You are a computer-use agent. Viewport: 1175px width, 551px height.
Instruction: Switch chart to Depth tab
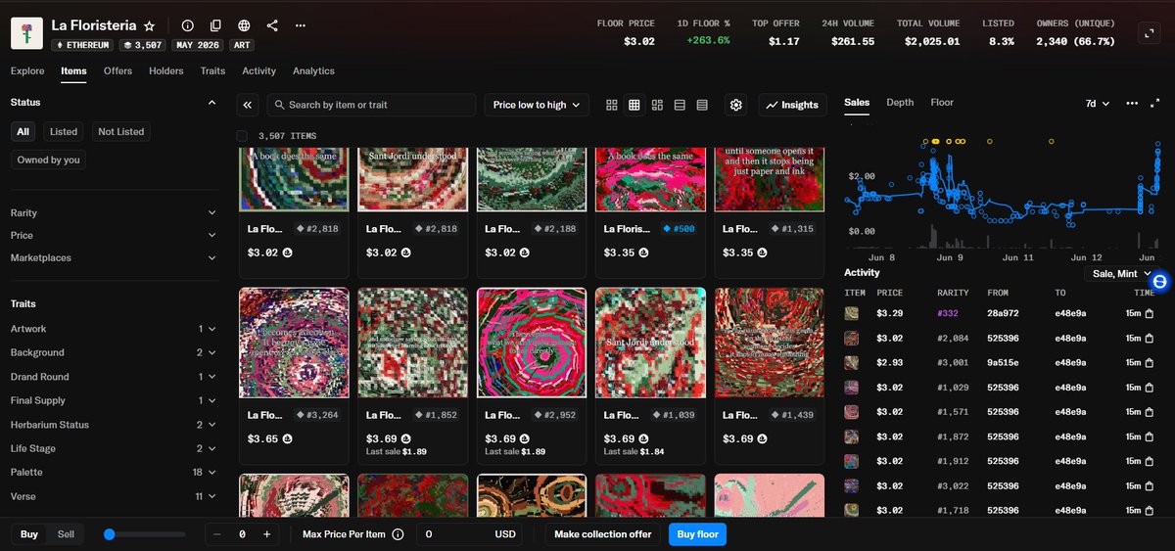click(x=900, y=103)
